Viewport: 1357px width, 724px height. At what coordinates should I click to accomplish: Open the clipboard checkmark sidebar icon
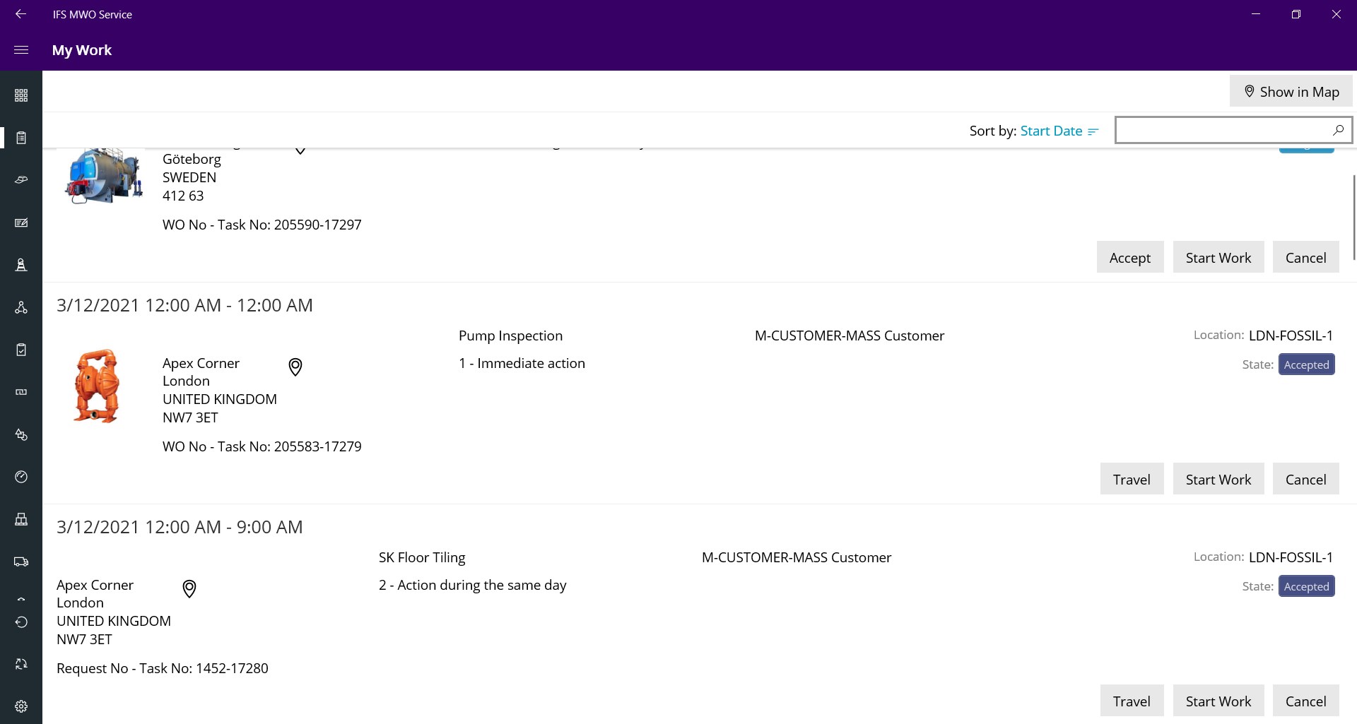(x=21, y=350)
